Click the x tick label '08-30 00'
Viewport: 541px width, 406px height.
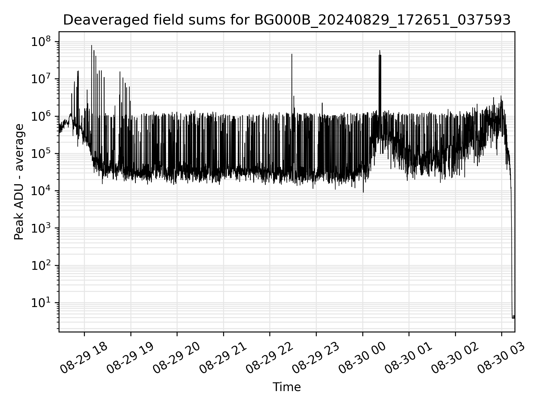[x=362, y=358]
